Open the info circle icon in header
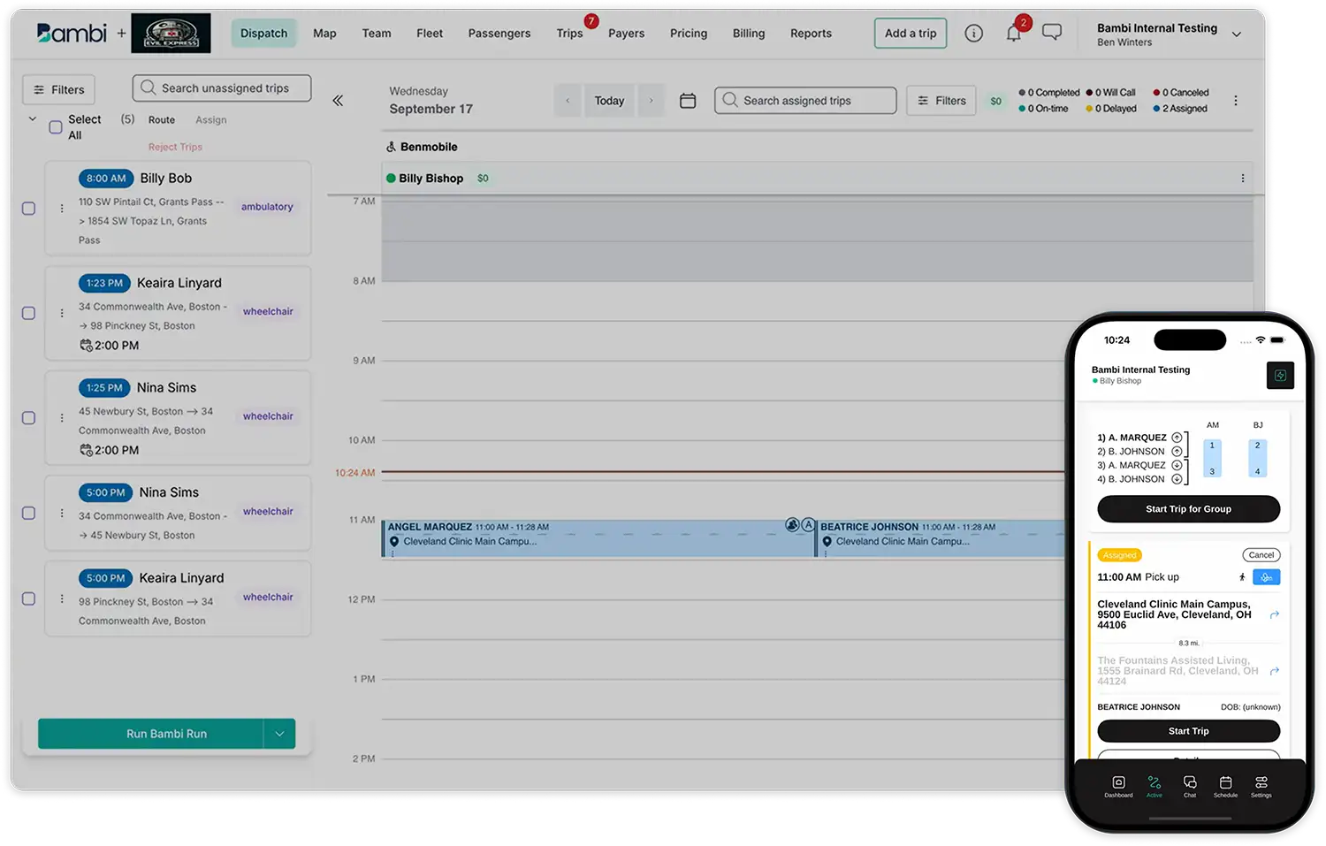Image resolution: width=1326 pixels, height=846 pixels. point(973,34)
